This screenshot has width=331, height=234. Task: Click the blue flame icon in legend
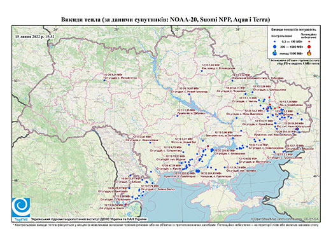(x=275, y=53)
